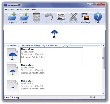
Task: Click 'Size: 48 x 48' text
Action: click(x=26, y=54)
